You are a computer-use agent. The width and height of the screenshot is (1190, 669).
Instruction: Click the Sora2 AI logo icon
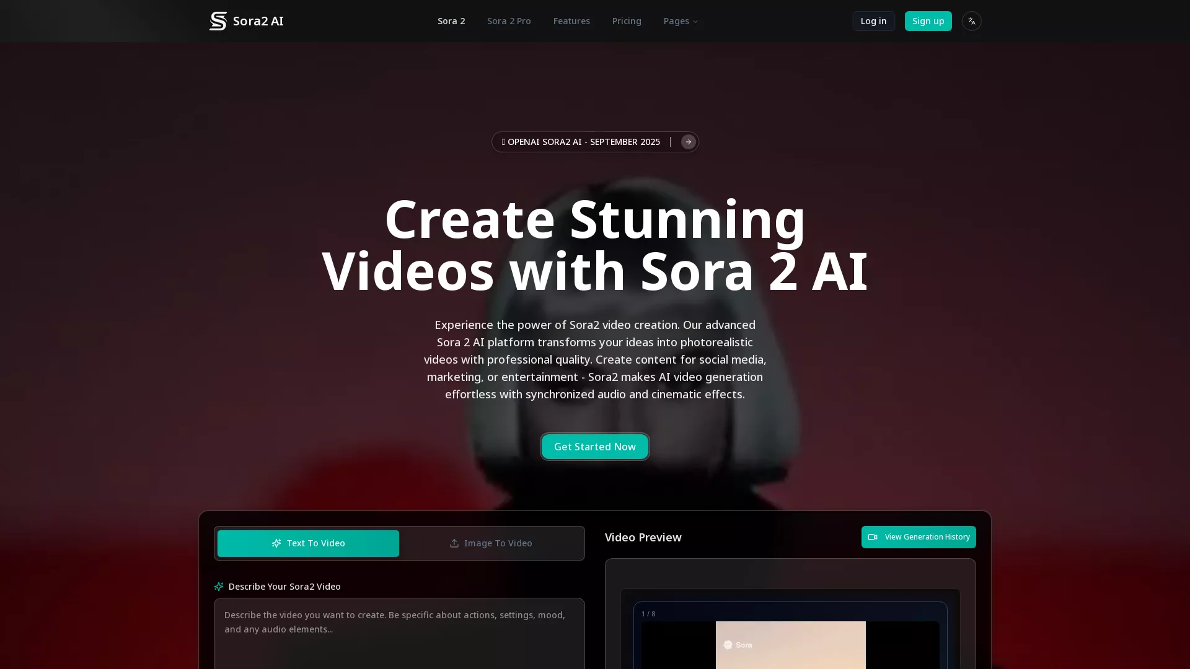pos(218,20)
